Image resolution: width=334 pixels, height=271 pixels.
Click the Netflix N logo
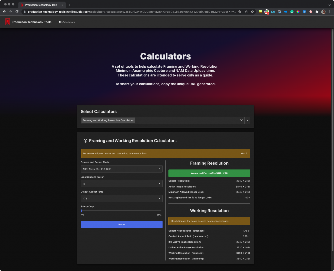(x=8, y=22)
